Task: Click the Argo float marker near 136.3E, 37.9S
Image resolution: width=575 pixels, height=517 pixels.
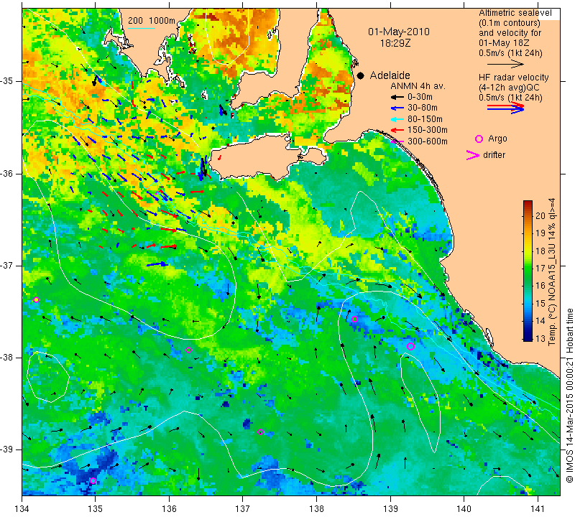Action: 189,350
